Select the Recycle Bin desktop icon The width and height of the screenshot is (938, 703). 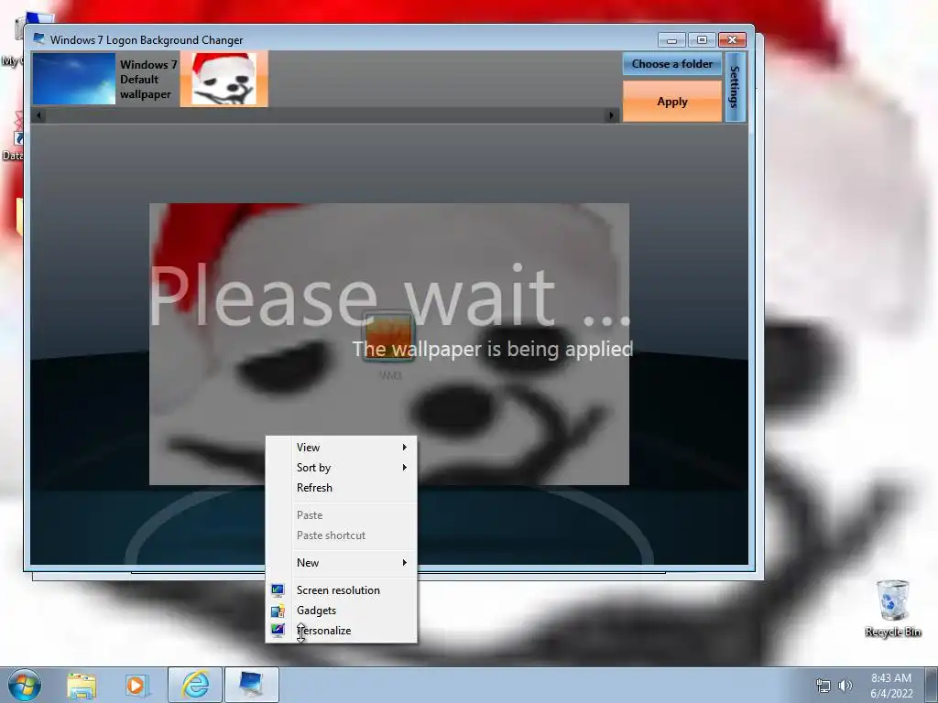(892, 609)
